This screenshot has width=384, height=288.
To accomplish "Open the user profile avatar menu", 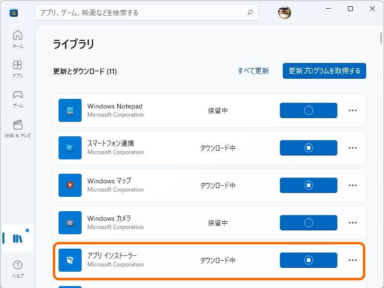I will click(x=284, y=12).
